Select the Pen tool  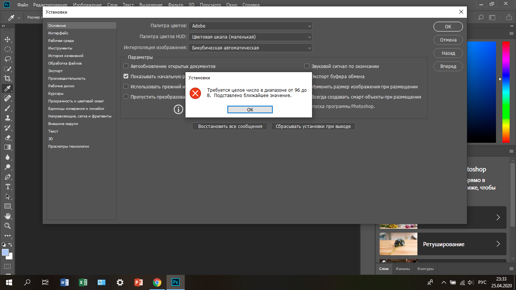pos(8,177)
